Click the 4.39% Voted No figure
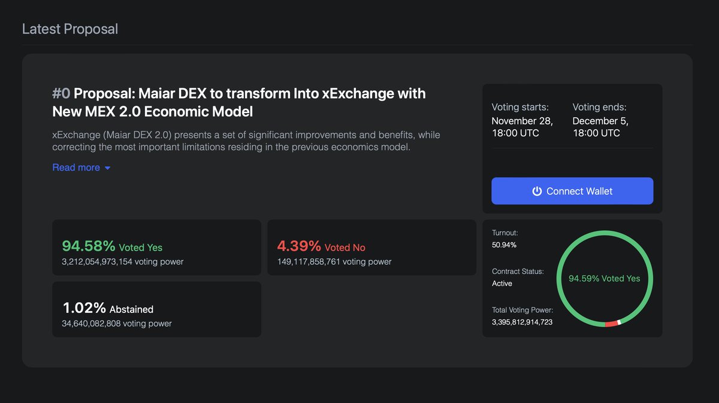The width and height of the screenshot is (719, 403). click(x=321, y=246)
